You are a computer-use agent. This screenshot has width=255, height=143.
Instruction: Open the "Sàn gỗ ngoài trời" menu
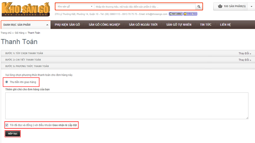pos(143,24)
